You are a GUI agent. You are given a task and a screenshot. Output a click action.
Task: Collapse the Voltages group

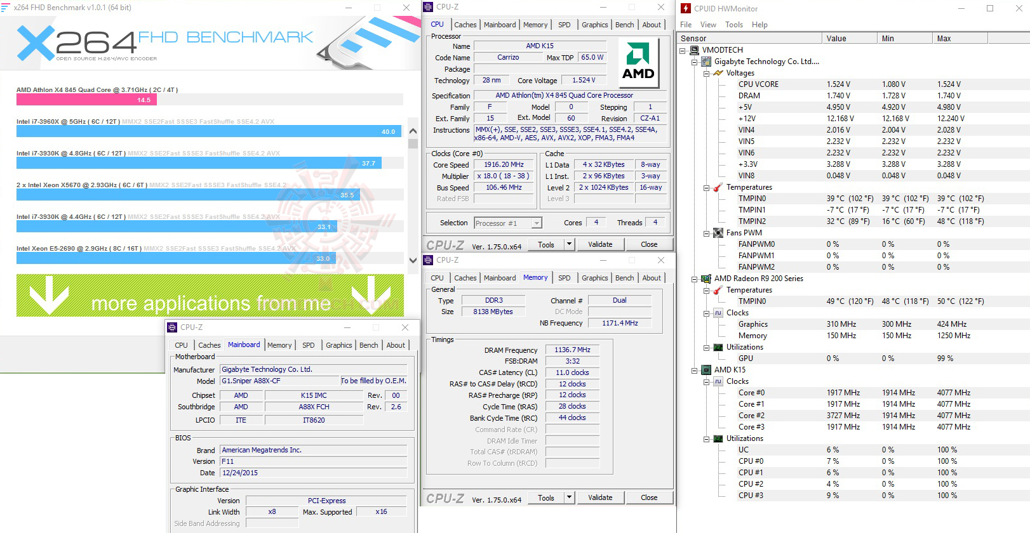click(707, 73)
